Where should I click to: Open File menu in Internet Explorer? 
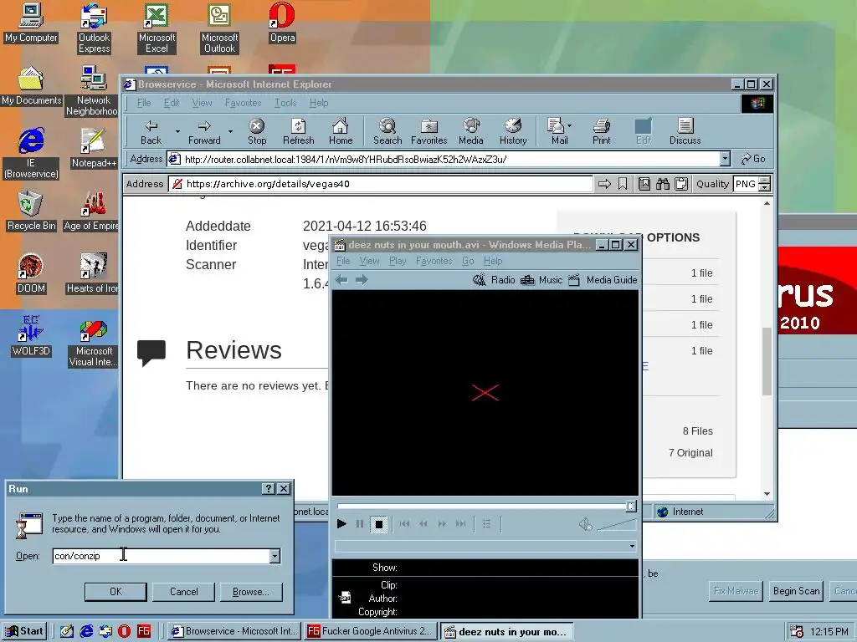pyautogui.click(x=144, y=103)
